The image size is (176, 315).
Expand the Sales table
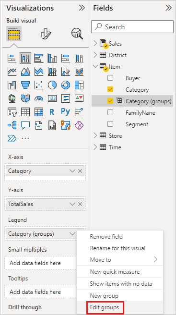[95, 43]
